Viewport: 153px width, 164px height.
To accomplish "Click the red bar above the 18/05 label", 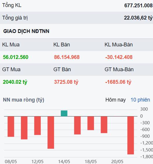I will 91,123.
